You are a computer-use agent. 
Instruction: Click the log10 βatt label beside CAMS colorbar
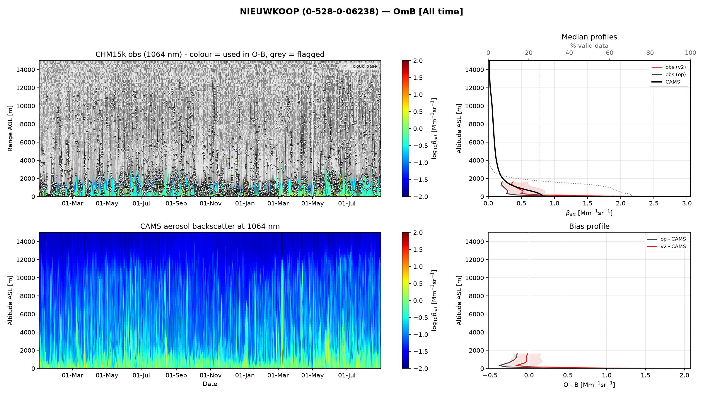(434, 300)
